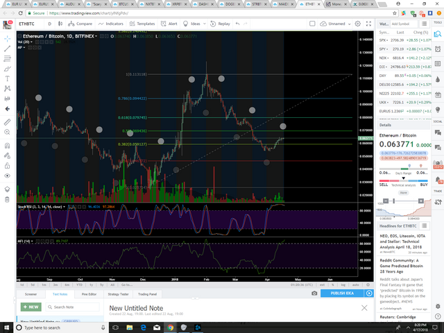Open the chart layout selector square
Viewport: 444px width, 333px height.
tap(312, 24)
